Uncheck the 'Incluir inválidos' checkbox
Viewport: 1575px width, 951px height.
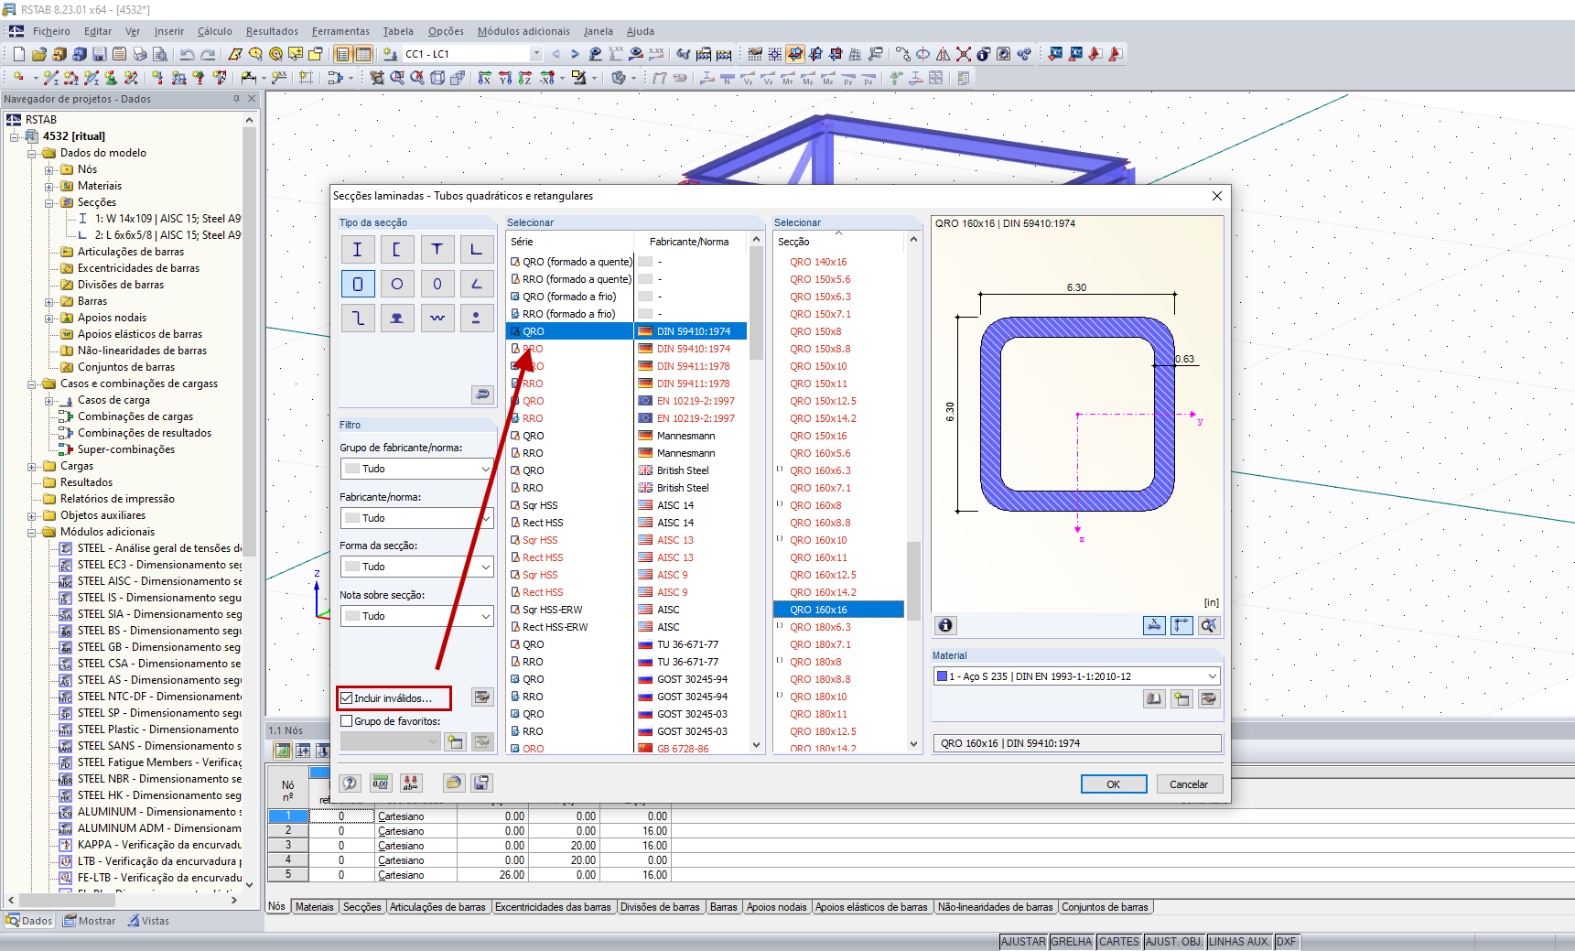(x=347, y=698)
